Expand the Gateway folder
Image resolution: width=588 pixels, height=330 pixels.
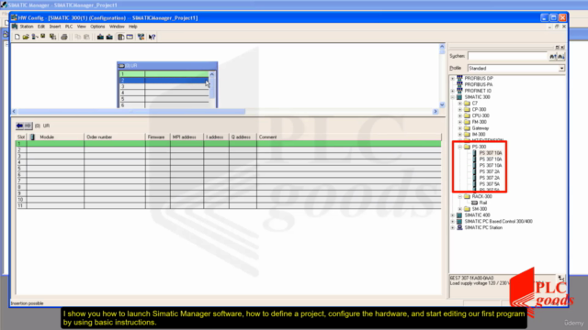point(460,128)
